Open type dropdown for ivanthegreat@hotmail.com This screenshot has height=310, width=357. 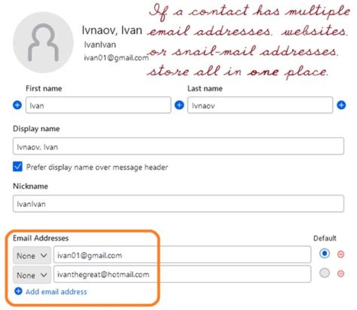(x=32, y=275)
